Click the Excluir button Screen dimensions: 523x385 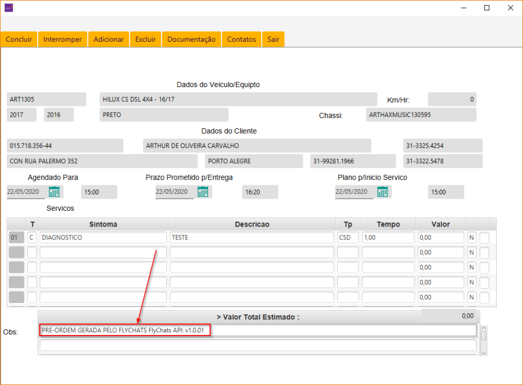[x=145, y=39]
